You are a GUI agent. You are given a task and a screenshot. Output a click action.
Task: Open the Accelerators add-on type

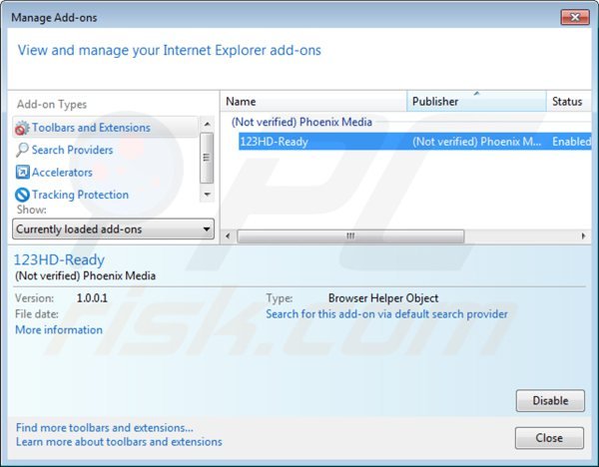click(62, 173)
